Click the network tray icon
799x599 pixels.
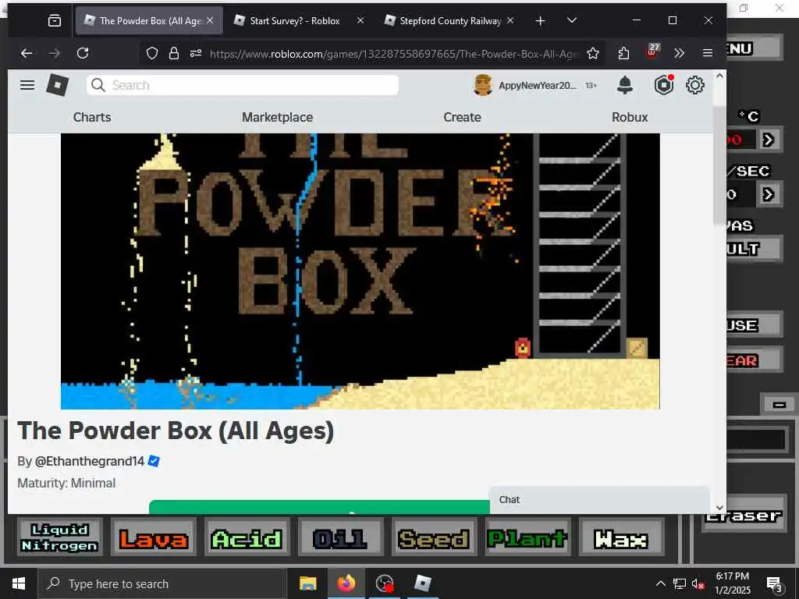680,583
